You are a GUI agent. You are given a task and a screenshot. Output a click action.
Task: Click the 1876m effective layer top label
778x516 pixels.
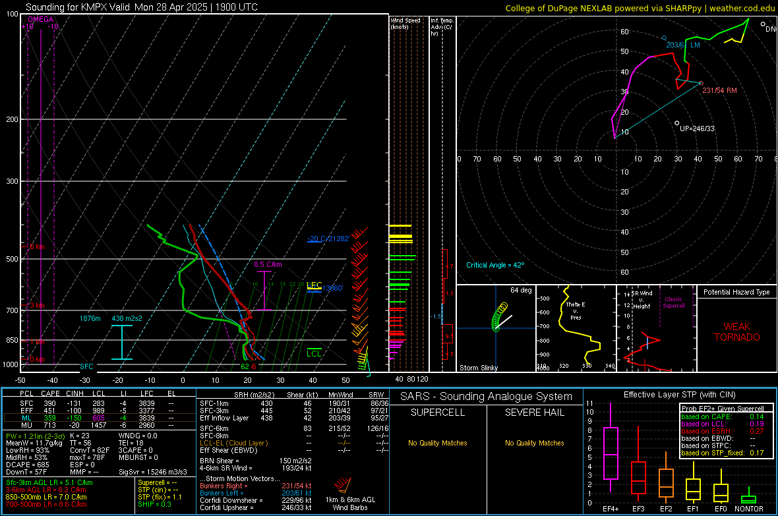[90, 318]
